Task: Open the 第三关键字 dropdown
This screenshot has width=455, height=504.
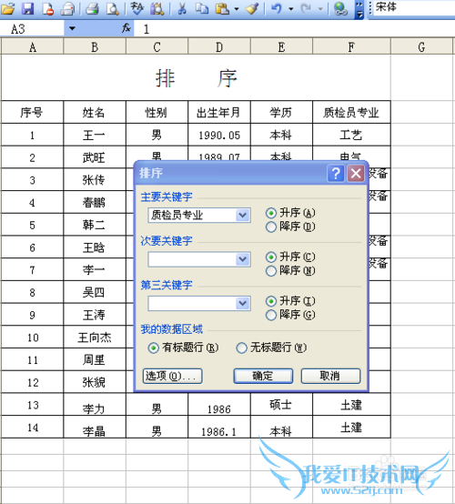Action: (243, 303)
